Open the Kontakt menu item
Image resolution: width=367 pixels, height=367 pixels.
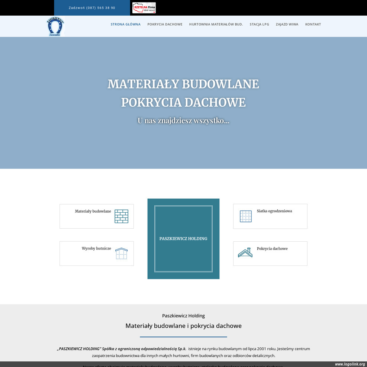pyautogui.click(x=313, y=24)
